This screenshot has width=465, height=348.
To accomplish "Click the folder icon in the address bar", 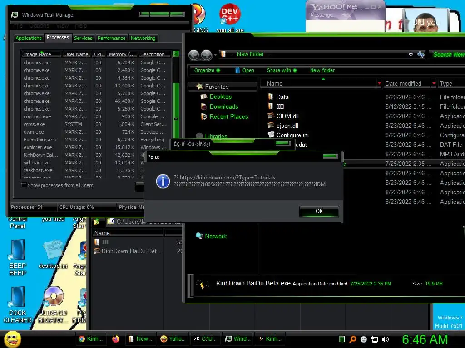I will 223,54.
